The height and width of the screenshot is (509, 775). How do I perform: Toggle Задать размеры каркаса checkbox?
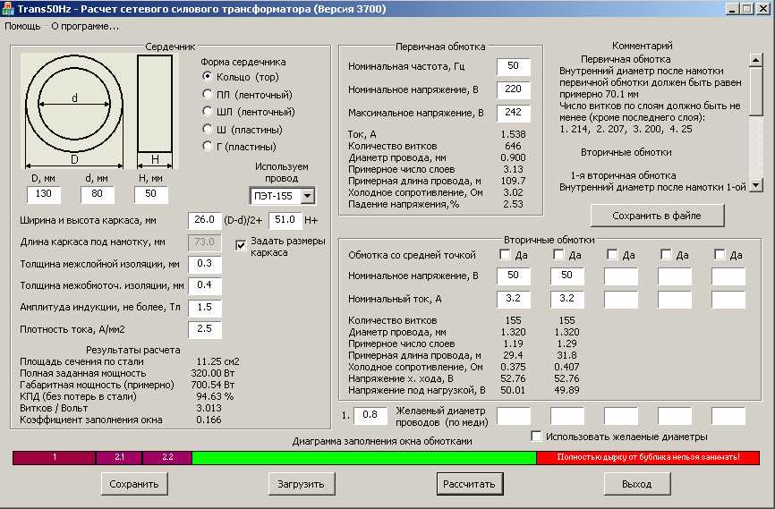pos(241,246)
